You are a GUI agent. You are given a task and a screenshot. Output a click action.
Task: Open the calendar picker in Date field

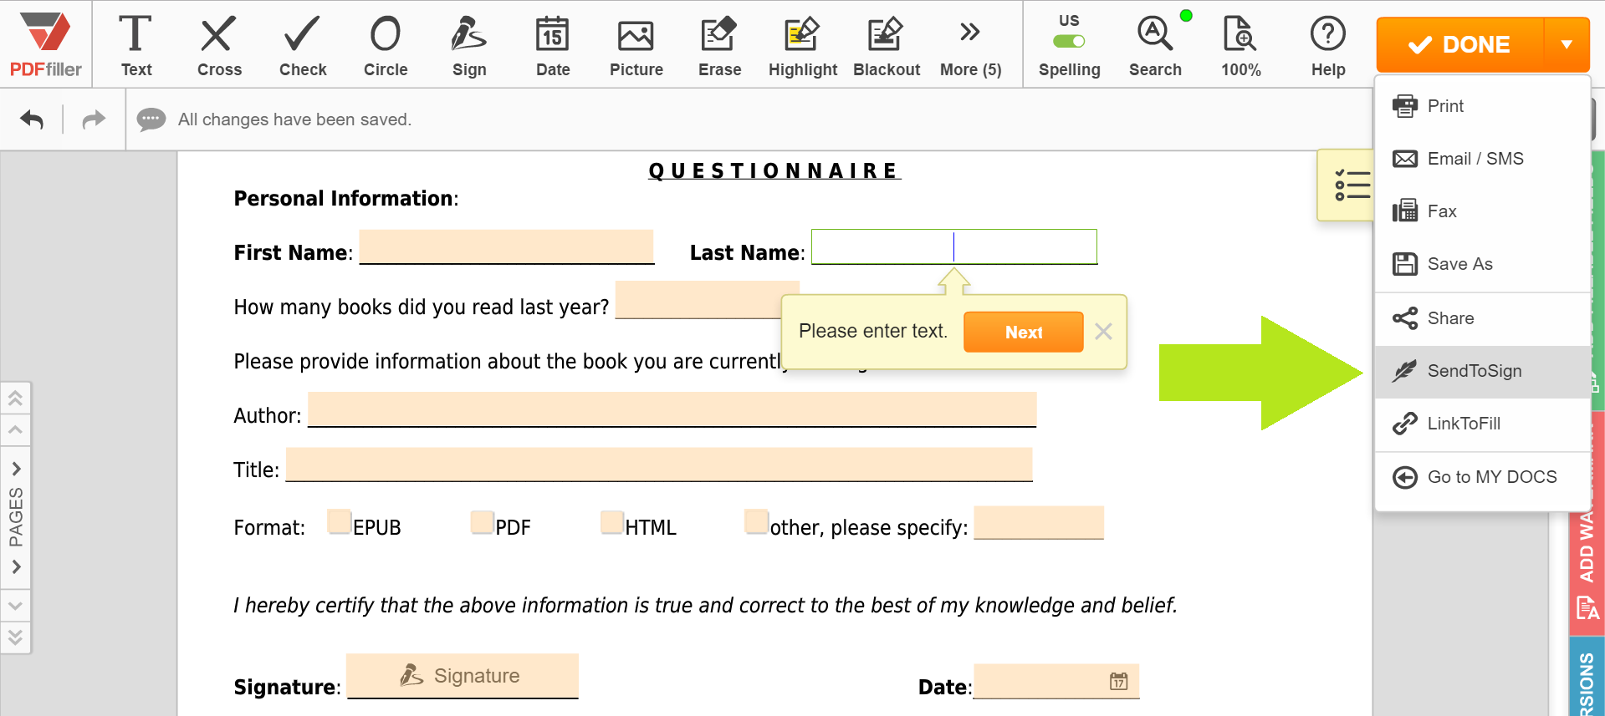[x=1119, y=682]
